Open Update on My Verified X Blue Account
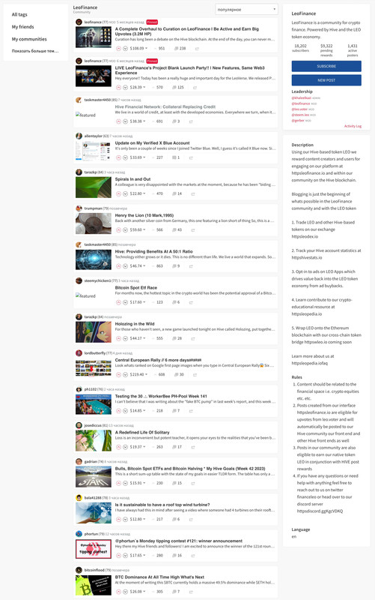The height and width of the screenshot is (600, 375). point(153,142)
